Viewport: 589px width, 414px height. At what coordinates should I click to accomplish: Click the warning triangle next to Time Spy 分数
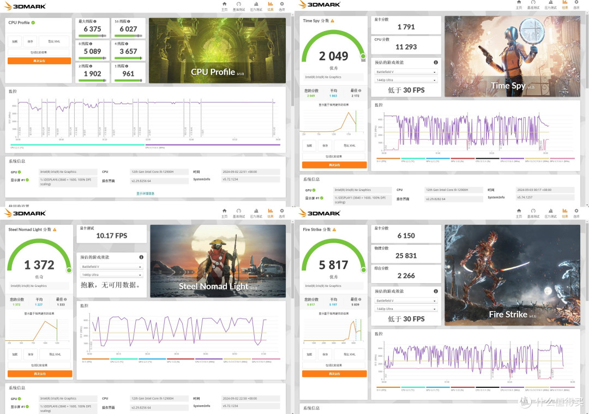tap(333, 21)
